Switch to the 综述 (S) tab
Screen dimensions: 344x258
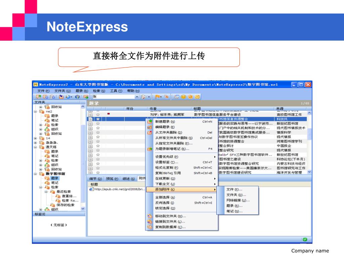[x=128, y=179]
